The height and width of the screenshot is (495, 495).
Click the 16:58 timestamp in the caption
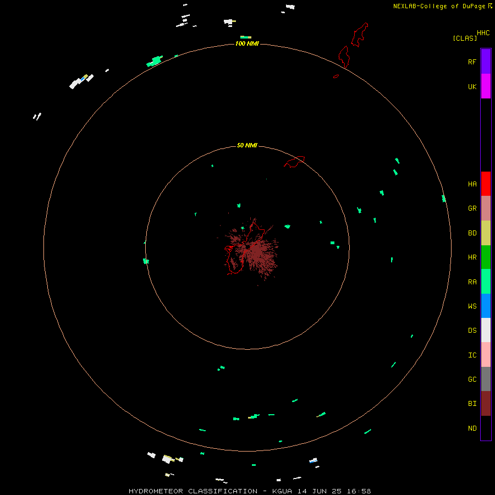(x=359, y=491)
